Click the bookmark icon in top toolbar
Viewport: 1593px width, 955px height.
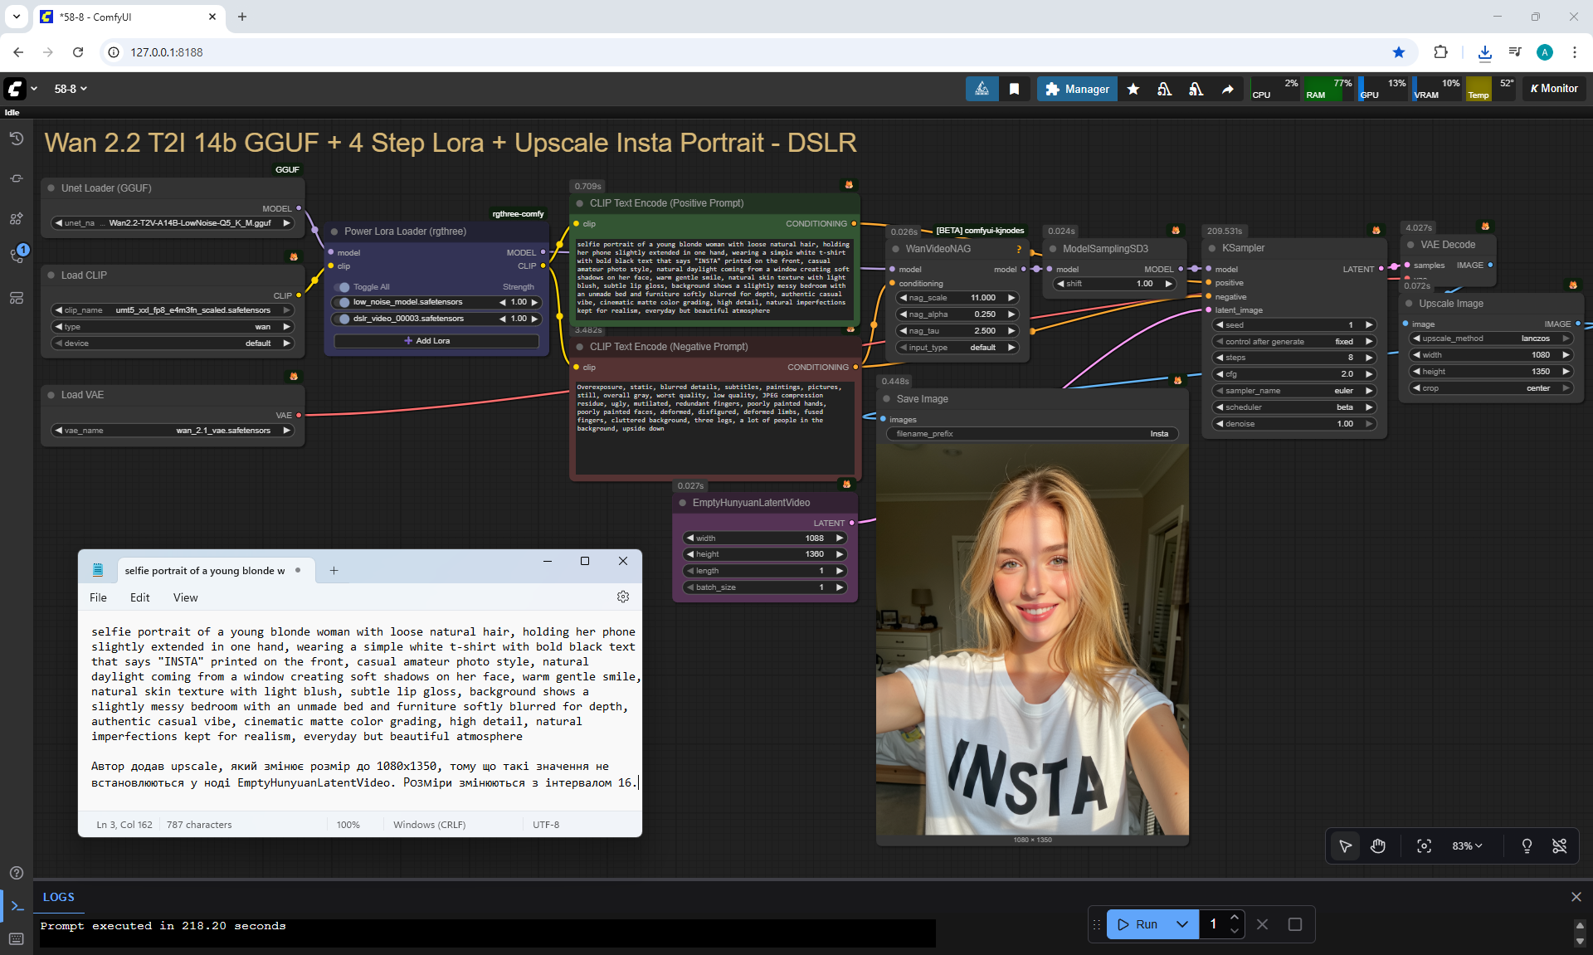(1014, 89)
